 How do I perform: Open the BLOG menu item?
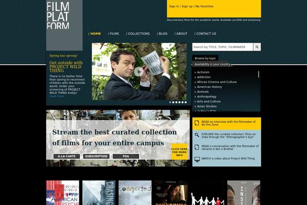(162, 34)
